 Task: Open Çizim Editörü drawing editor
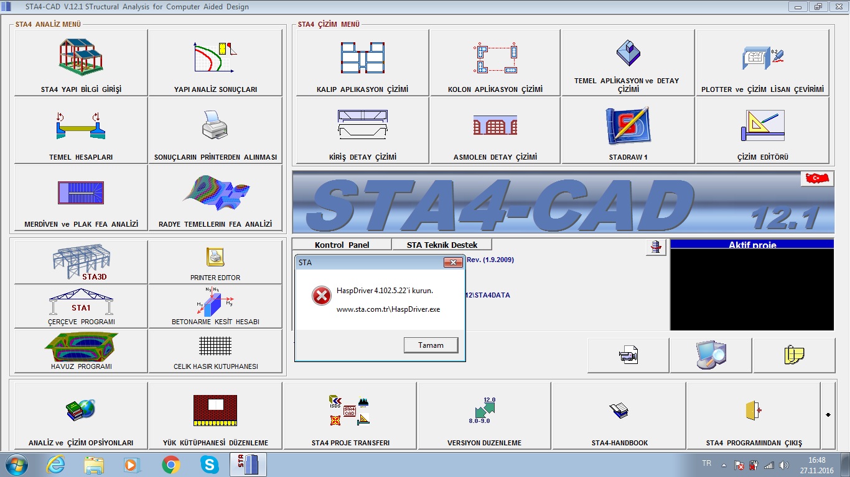(762, 130)
